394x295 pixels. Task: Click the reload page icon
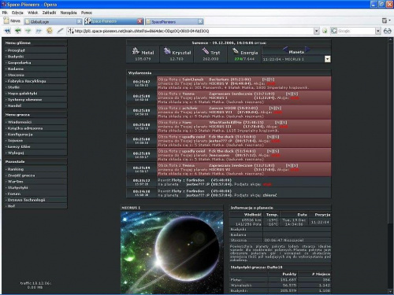pos(50,31)
